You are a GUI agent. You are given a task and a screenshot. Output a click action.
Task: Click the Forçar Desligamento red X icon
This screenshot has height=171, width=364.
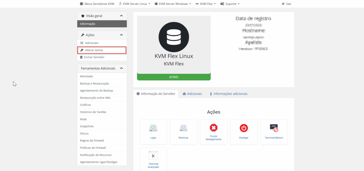(x=213, y=128)
